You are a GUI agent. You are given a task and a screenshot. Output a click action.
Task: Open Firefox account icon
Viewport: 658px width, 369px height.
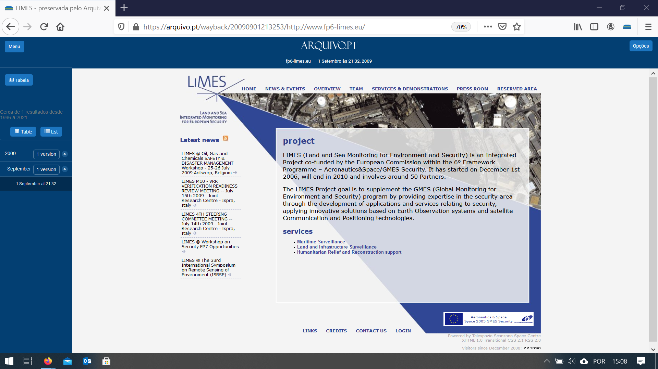pos(611,27)
